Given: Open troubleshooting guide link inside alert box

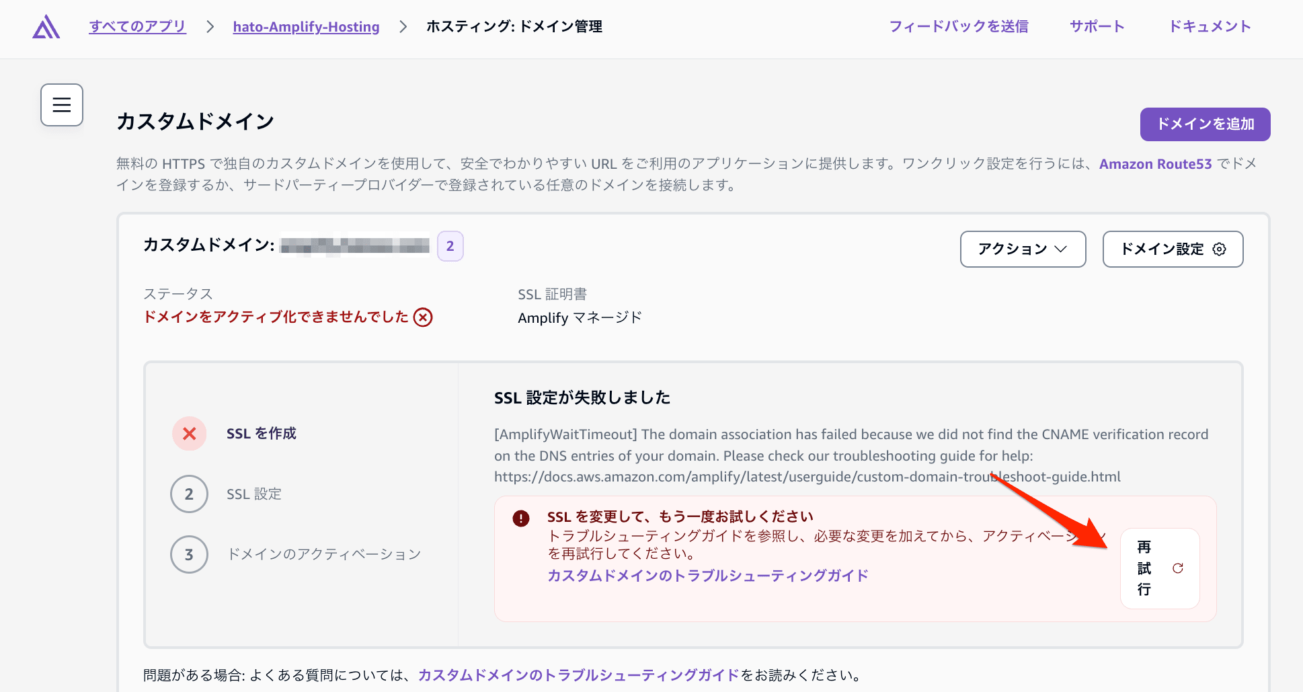Looking at the screenshot, I should click(x=708, y=576).
